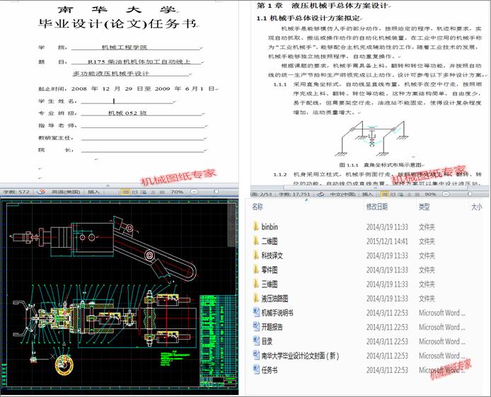Toggle 插入 mode in 任务书 status bar

[93, 192]
